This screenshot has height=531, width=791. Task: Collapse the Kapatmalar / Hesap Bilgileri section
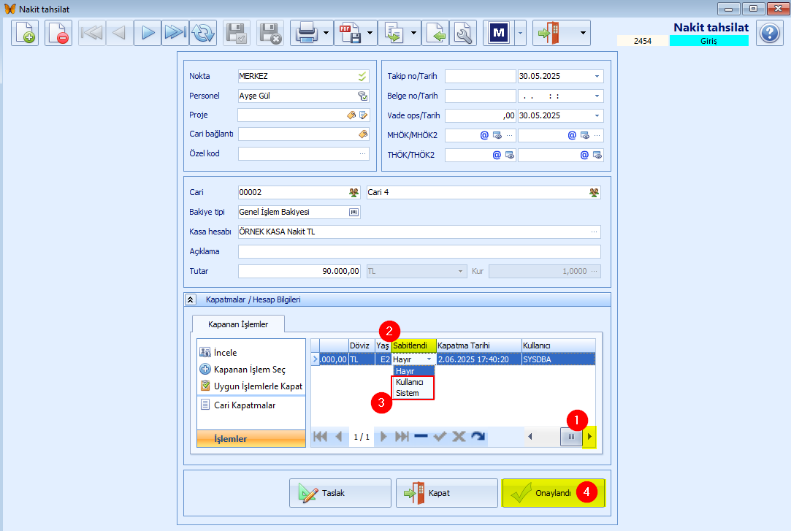point(190,299)
